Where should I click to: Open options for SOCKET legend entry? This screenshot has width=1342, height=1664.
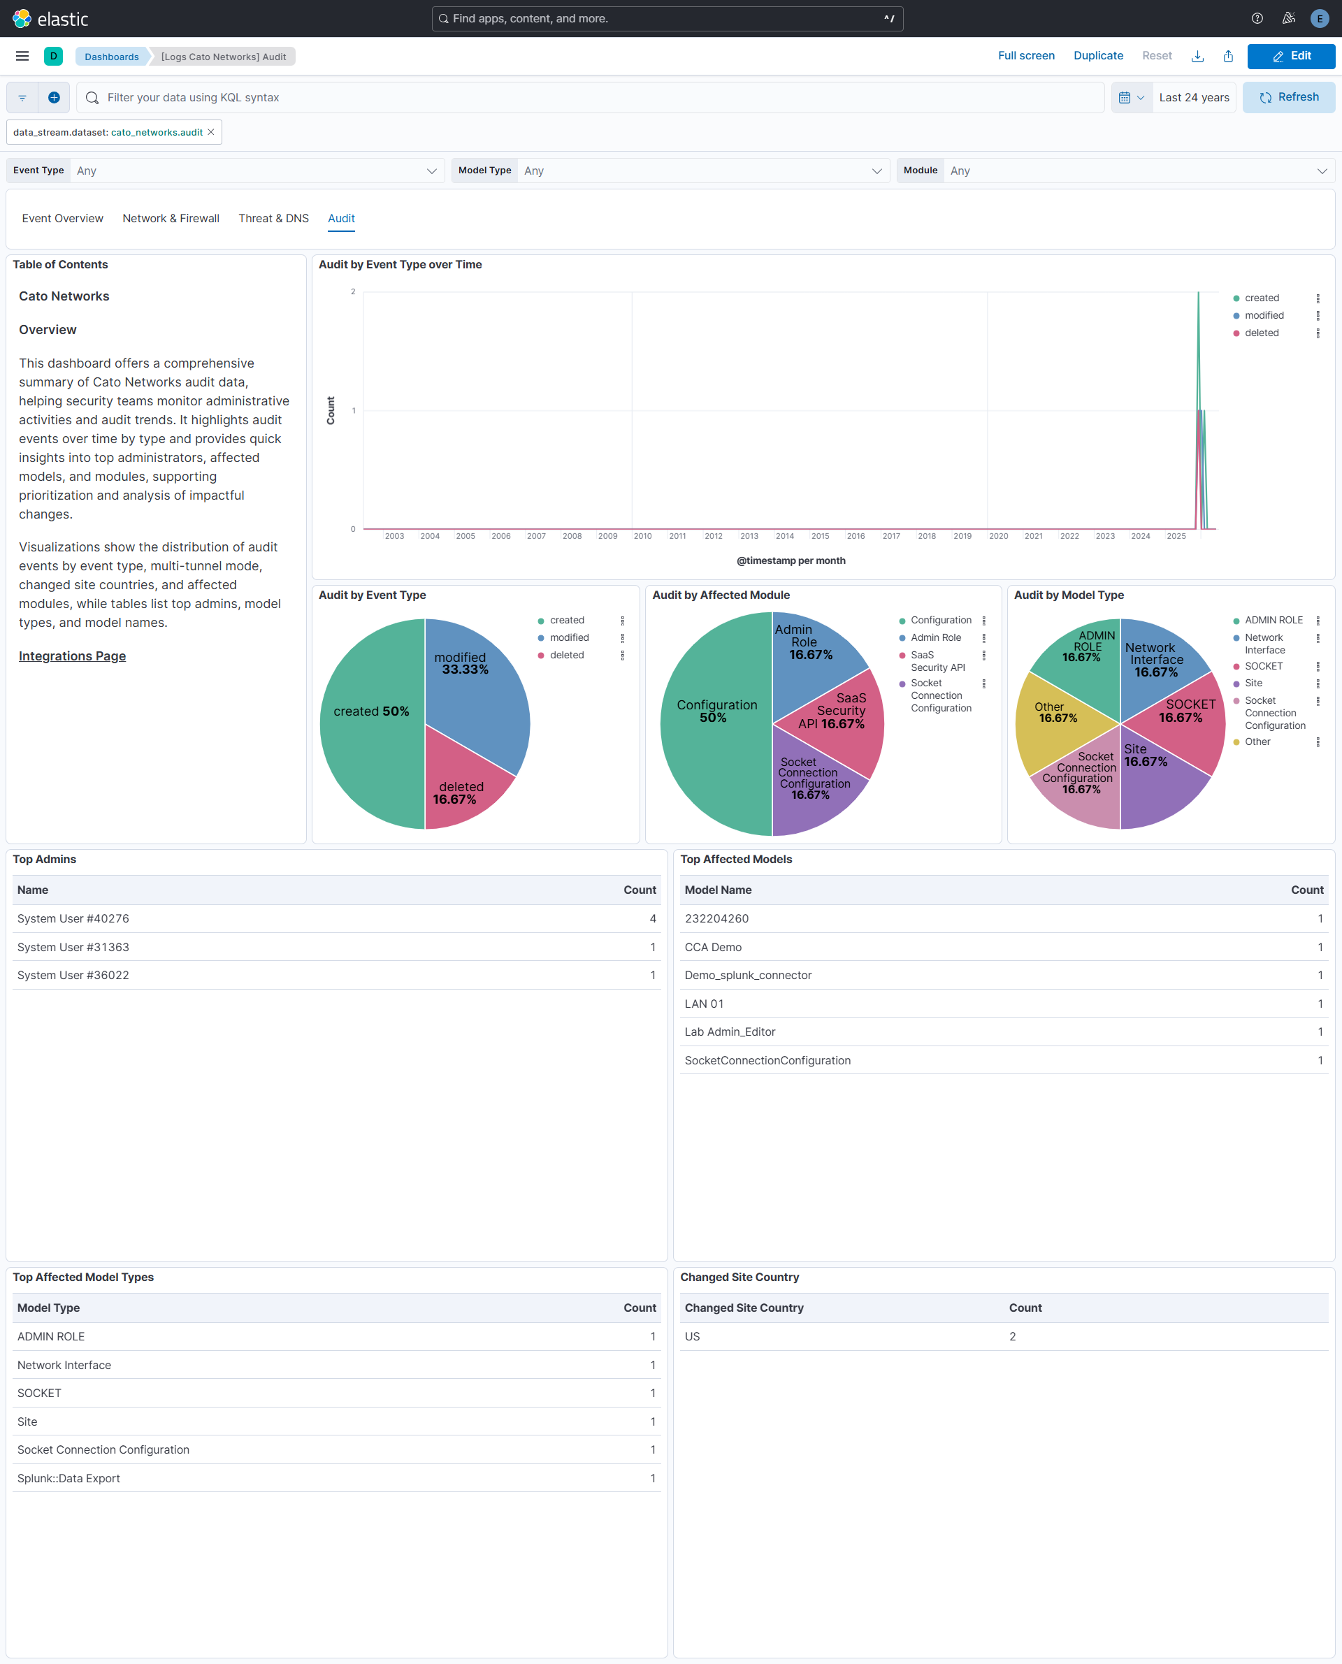pos(1318,666)
